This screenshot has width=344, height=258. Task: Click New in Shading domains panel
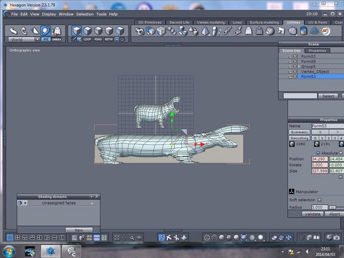point(79,229)
